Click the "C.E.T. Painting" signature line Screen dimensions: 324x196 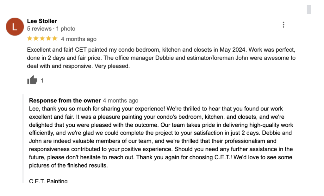tap(48, 181)
